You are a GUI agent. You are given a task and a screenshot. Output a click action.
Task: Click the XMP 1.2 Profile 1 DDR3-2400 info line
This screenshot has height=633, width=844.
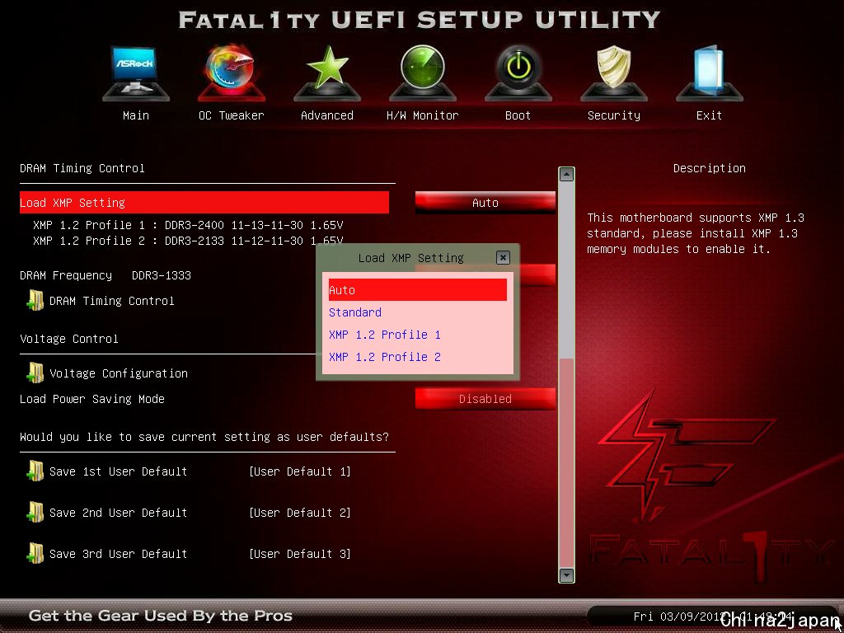coord(188,225)
